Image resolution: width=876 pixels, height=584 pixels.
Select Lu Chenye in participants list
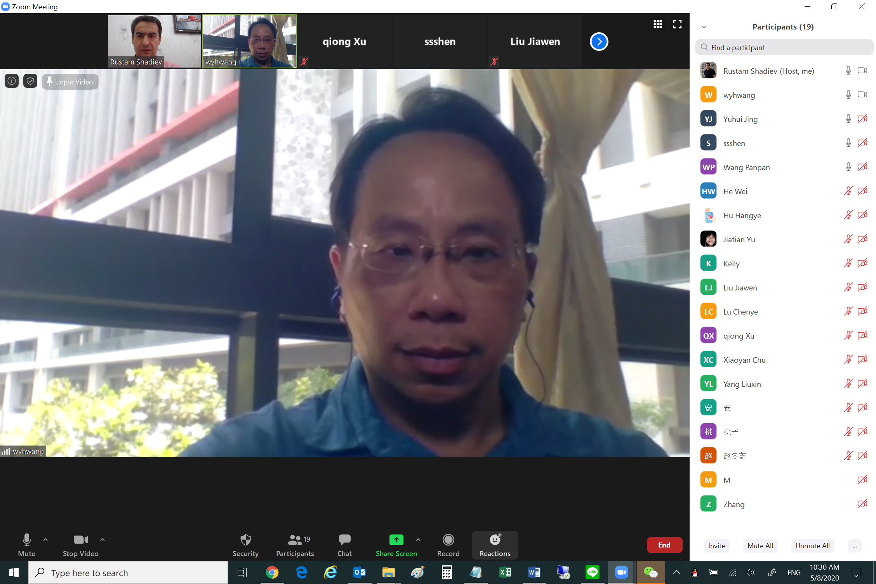tap(783, 311)
